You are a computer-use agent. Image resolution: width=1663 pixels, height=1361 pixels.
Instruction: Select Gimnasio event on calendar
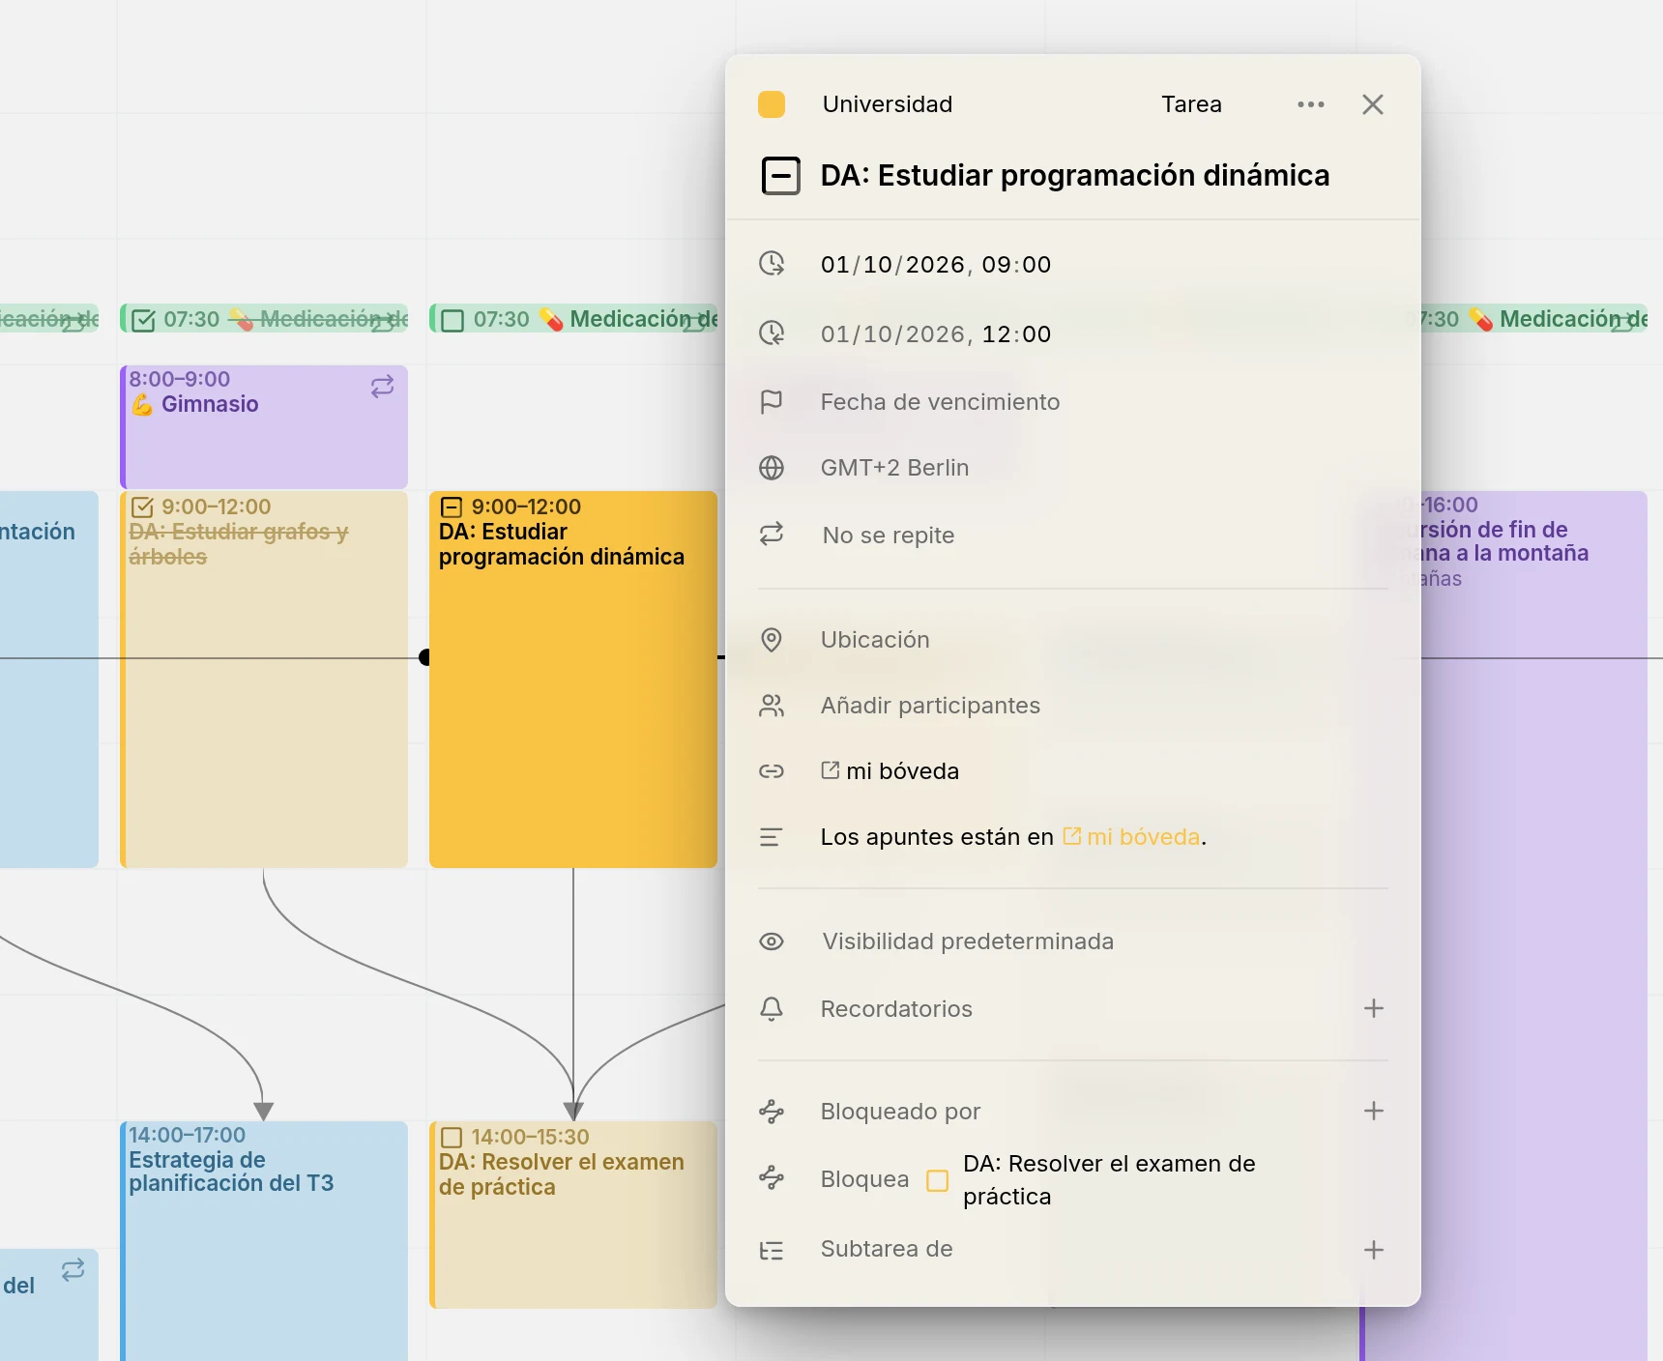pyautogui.click(x=264, y=426)
